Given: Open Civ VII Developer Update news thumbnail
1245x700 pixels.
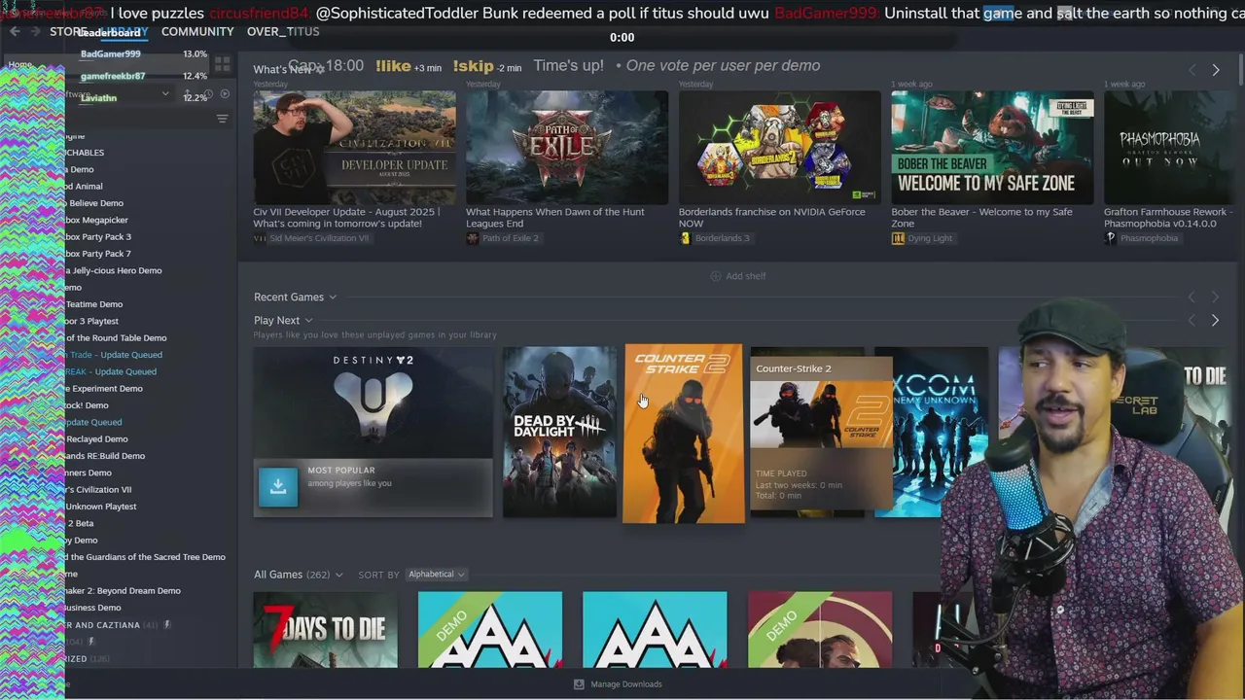Looking at the screenshot, I should (x=354, y=148).
